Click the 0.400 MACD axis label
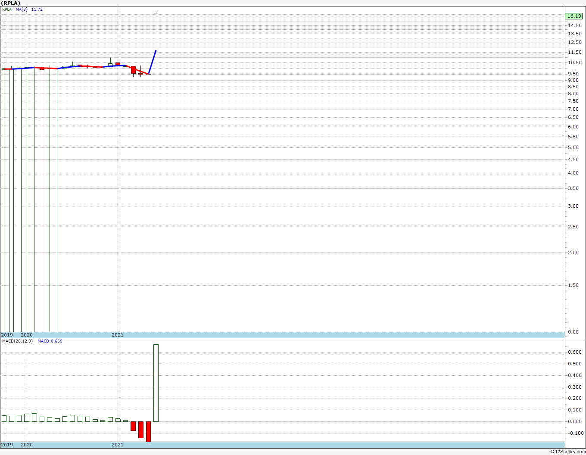Viewport: 586px width, 455px height. tap(574, 375)
